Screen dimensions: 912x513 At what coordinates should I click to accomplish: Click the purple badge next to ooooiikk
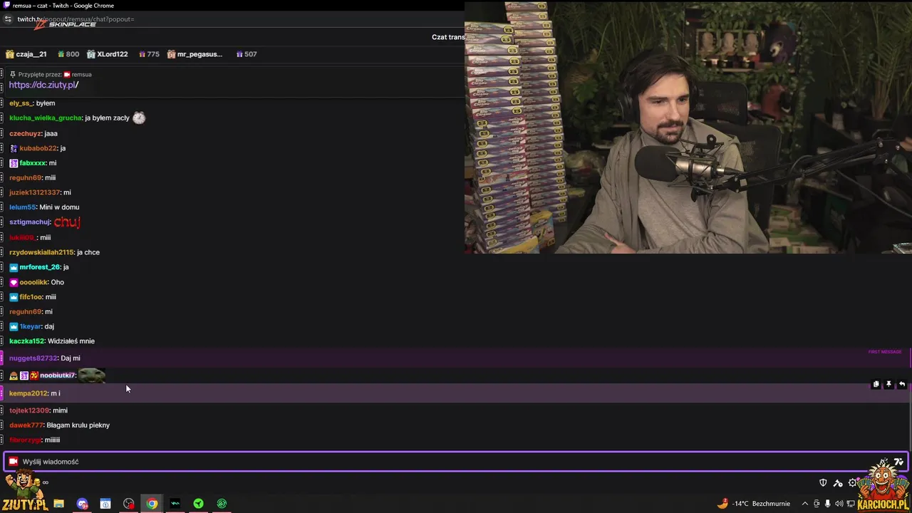pos(14,282)
